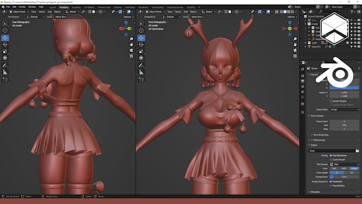This screenshot has width=362, height=204.
Task: Open the File menu
Action: pos(8,7)
